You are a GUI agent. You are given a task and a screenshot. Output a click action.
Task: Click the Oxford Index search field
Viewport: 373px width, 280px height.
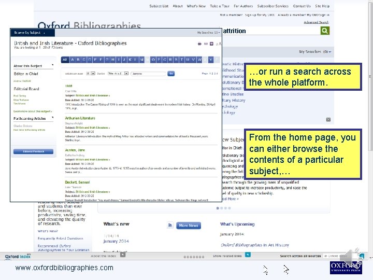click(x=341, y=256)
